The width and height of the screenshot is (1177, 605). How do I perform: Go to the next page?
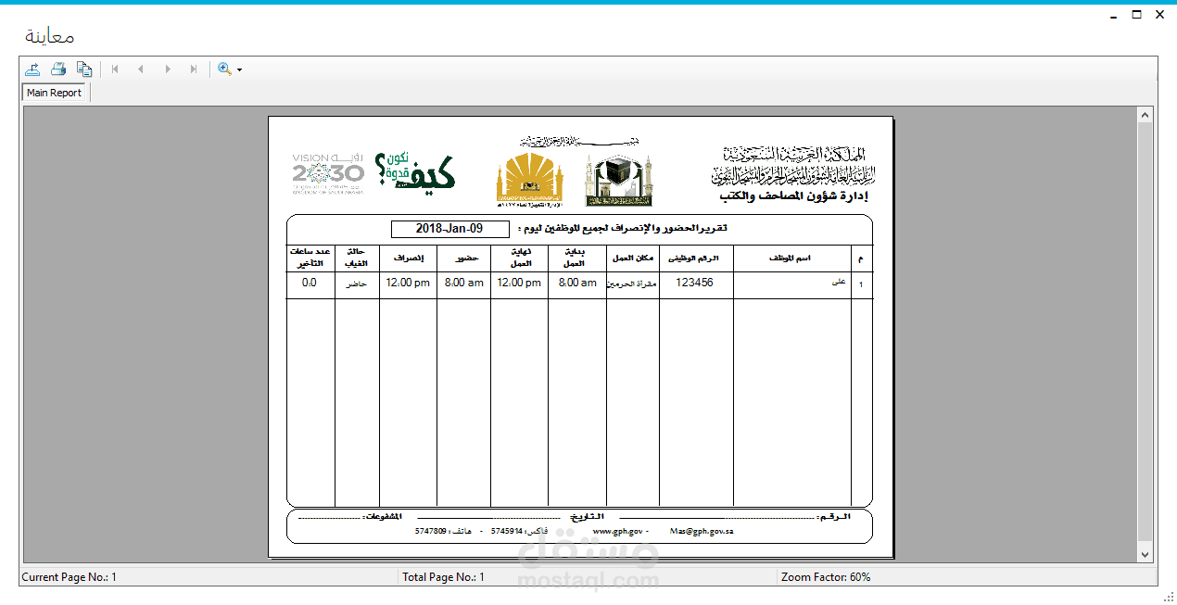tap(167, 69)
